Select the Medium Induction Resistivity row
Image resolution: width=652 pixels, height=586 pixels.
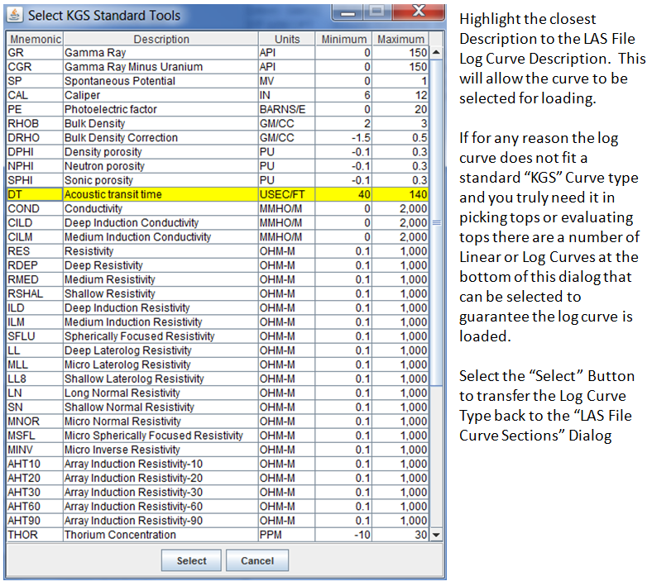[x=218, y=322]
